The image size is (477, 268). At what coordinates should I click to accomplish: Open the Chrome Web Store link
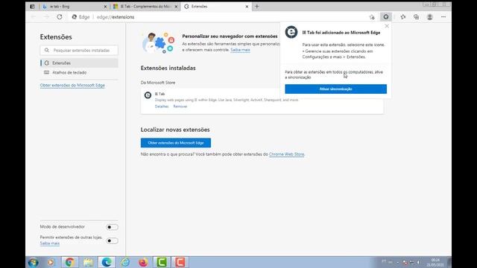[x=286, y=154]
